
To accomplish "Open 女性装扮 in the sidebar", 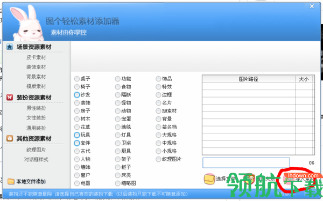I will coord(36,118).
